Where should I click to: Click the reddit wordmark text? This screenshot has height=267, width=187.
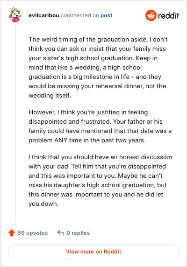(x=168, y=15)
